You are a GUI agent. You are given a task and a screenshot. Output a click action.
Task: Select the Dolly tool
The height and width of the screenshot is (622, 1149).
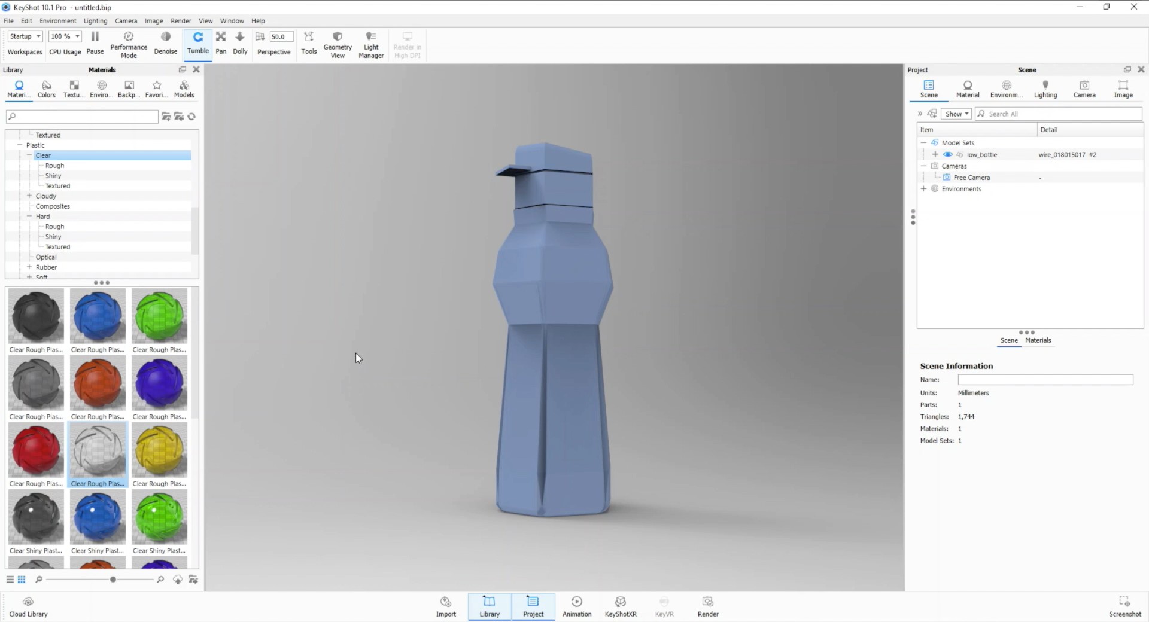pyautogui.click(x=239, y=42)
